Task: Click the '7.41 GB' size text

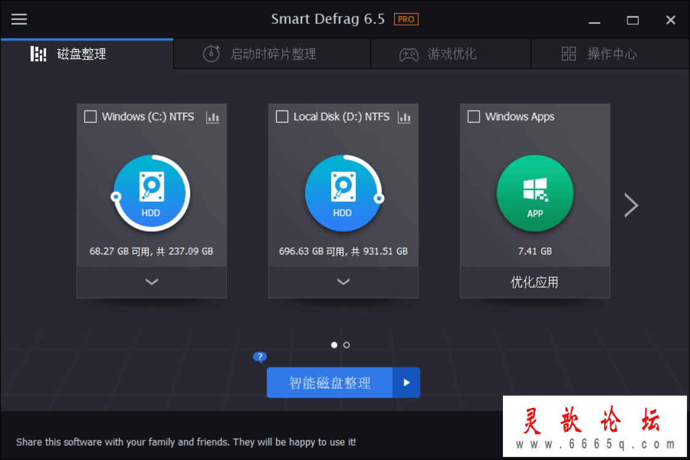Action: click(535, 251)
